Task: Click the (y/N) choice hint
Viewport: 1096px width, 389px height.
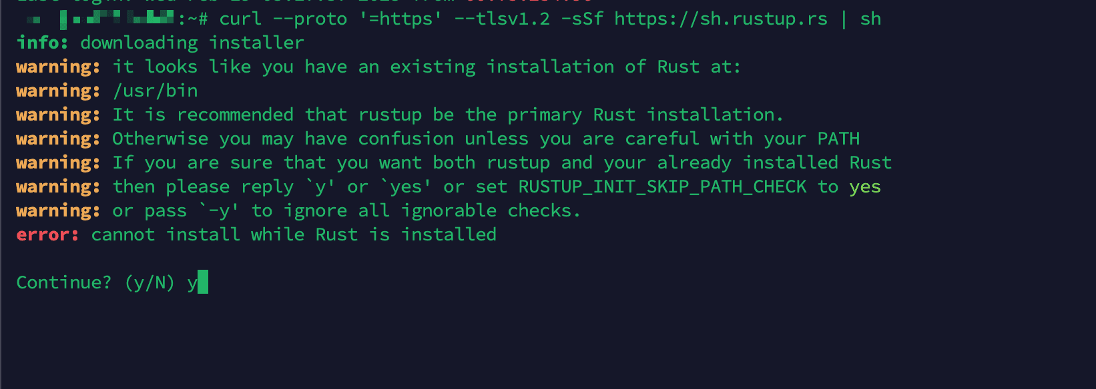Action: point(150,282)
